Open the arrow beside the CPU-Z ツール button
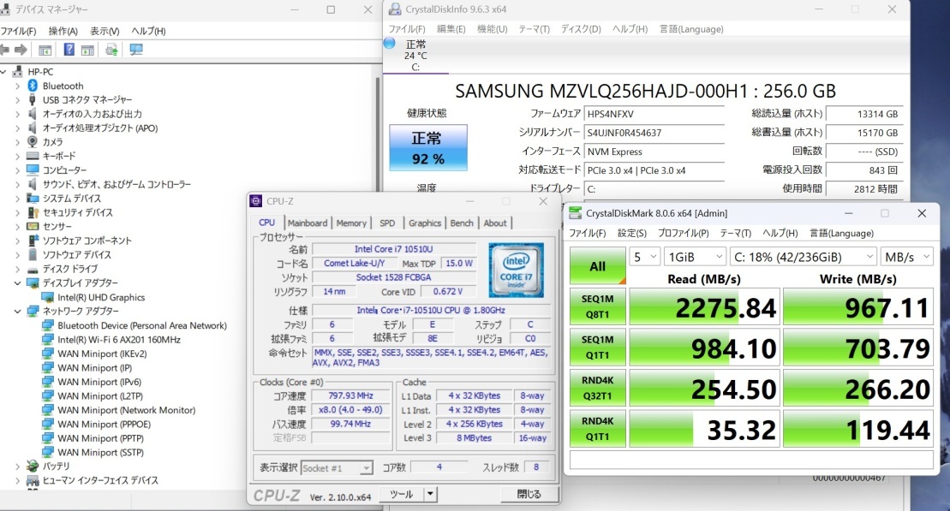 point(430,494)
